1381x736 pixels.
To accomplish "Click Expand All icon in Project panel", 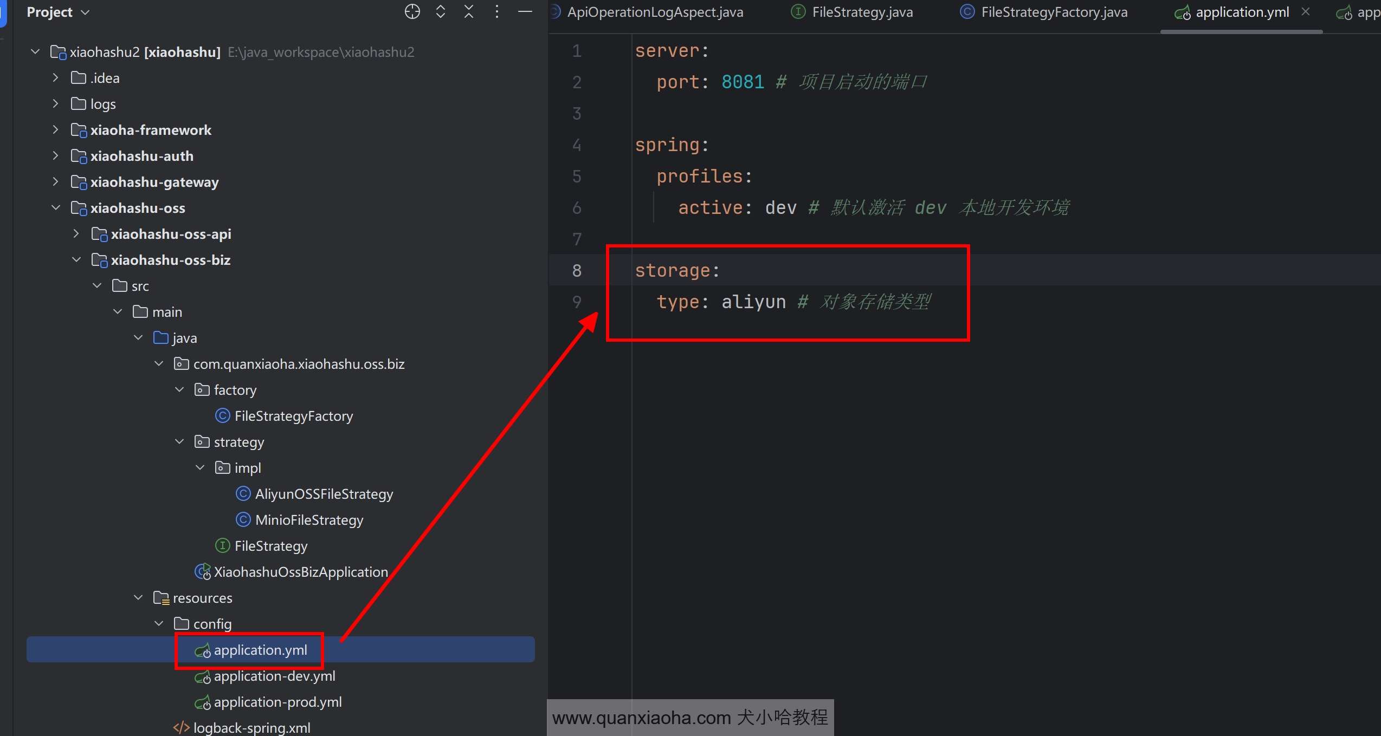I will (440, 11).
